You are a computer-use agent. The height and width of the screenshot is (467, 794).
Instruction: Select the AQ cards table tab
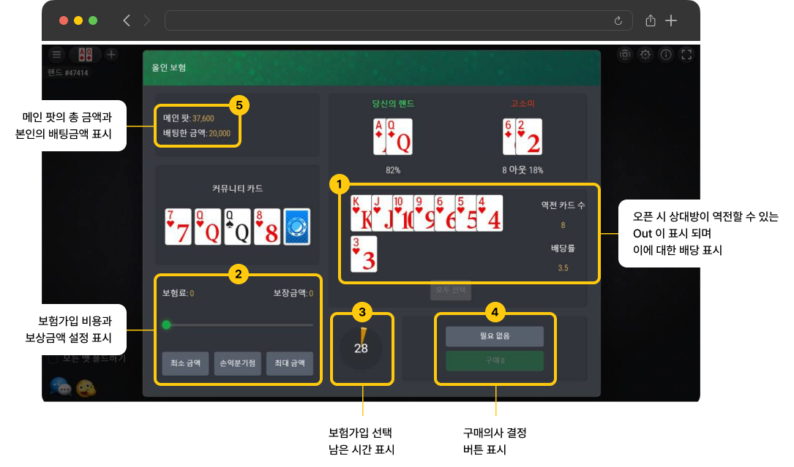pyautogui.click(x=85, y=54)
